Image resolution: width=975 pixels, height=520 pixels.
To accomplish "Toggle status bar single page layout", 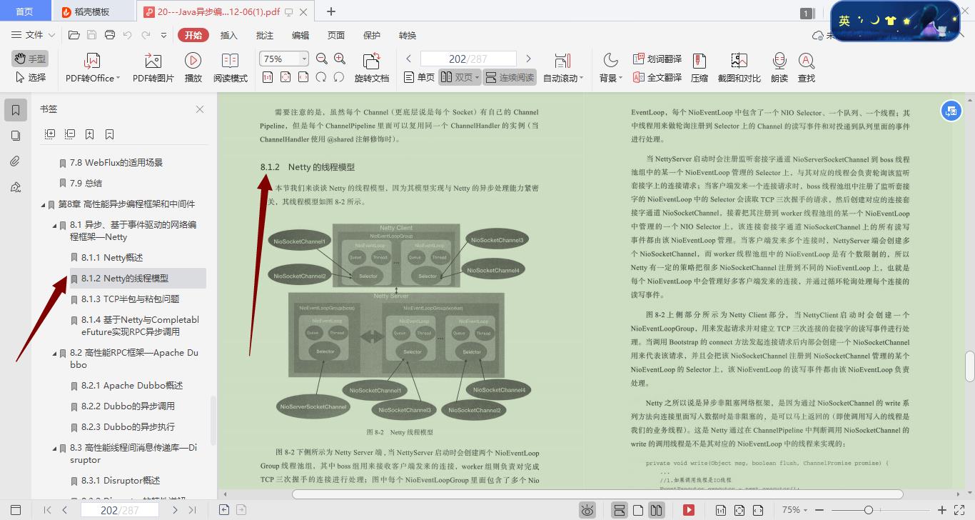I will pyautogui.click(x=638, y=510).
